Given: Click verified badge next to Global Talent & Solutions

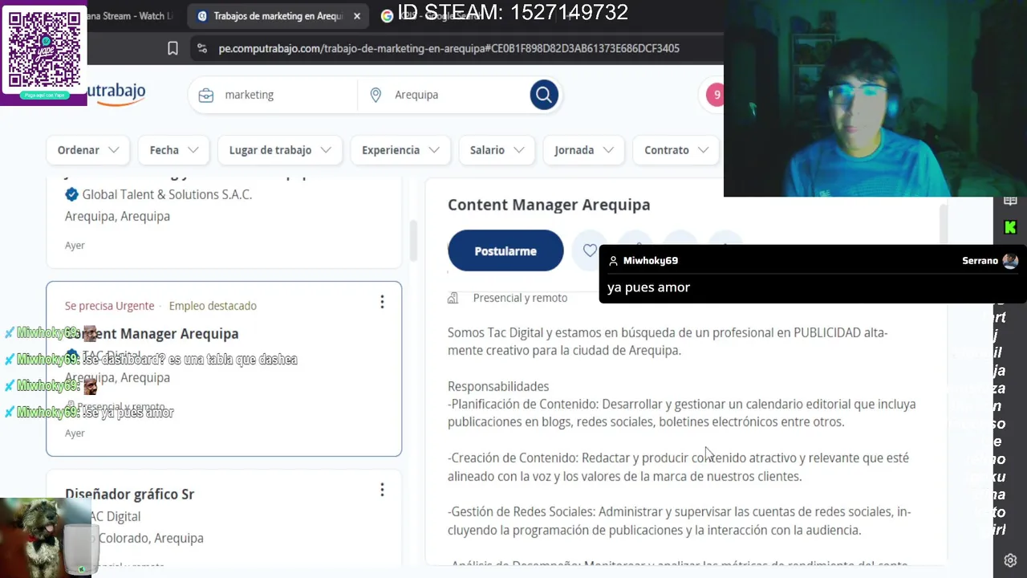Looking at the screenshot, I should pyautogui.click(x=71, y=194).
